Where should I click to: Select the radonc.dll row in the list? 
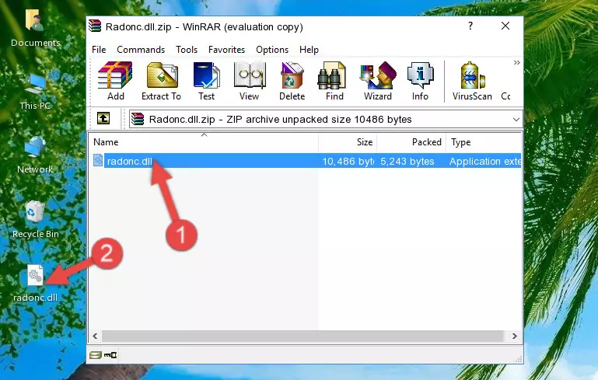pyautogui.click(x=306, y=161)
